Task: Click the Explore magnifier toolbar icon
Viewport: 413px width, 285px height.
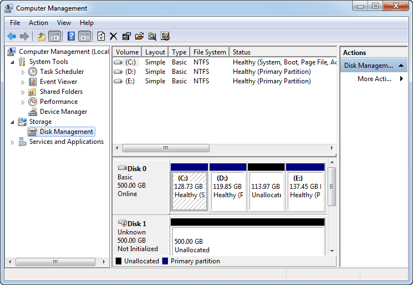Action: (152, 36)
